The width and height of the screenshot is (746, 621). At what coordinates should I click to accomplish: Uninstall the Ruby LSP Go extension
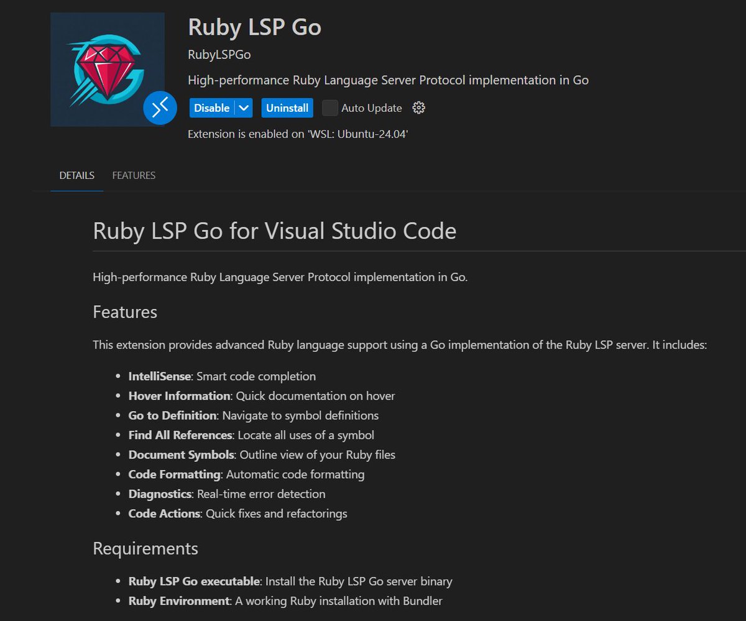(x=287, y=108)
